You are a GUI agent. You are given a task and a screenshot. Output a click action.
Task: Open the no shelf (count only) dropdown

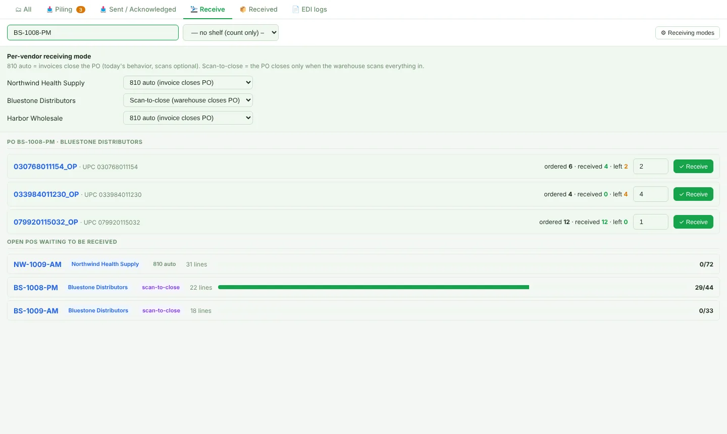click(x=231, y=32)
